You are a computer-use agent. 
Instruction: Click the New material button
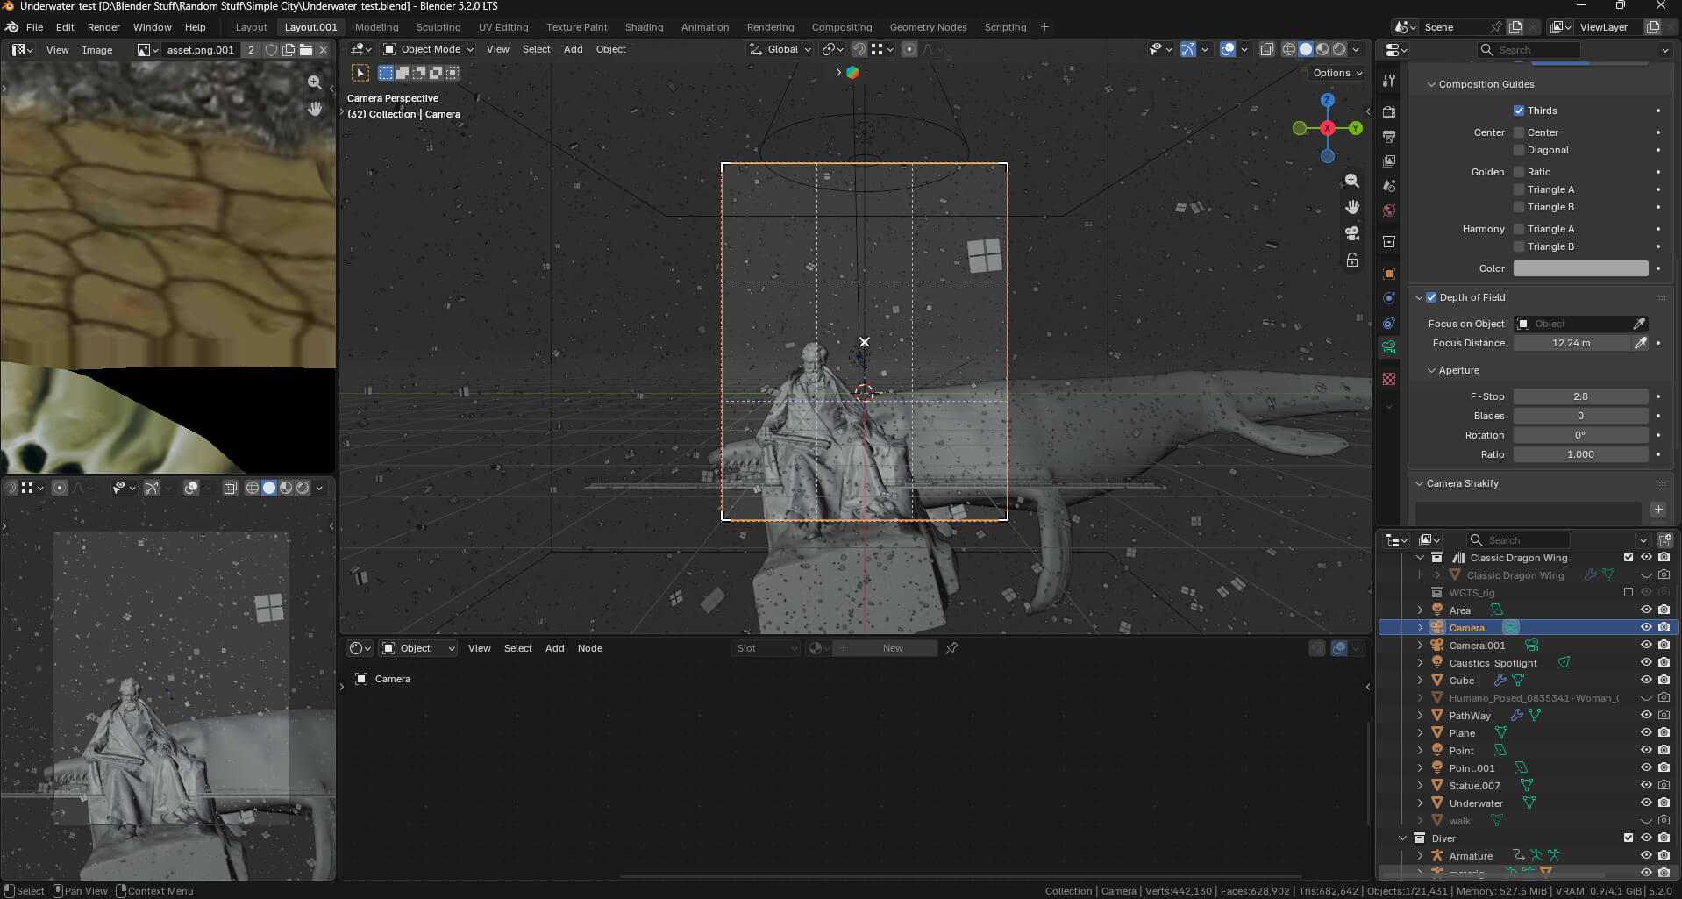pyautogui.click(x=893, y=648)
